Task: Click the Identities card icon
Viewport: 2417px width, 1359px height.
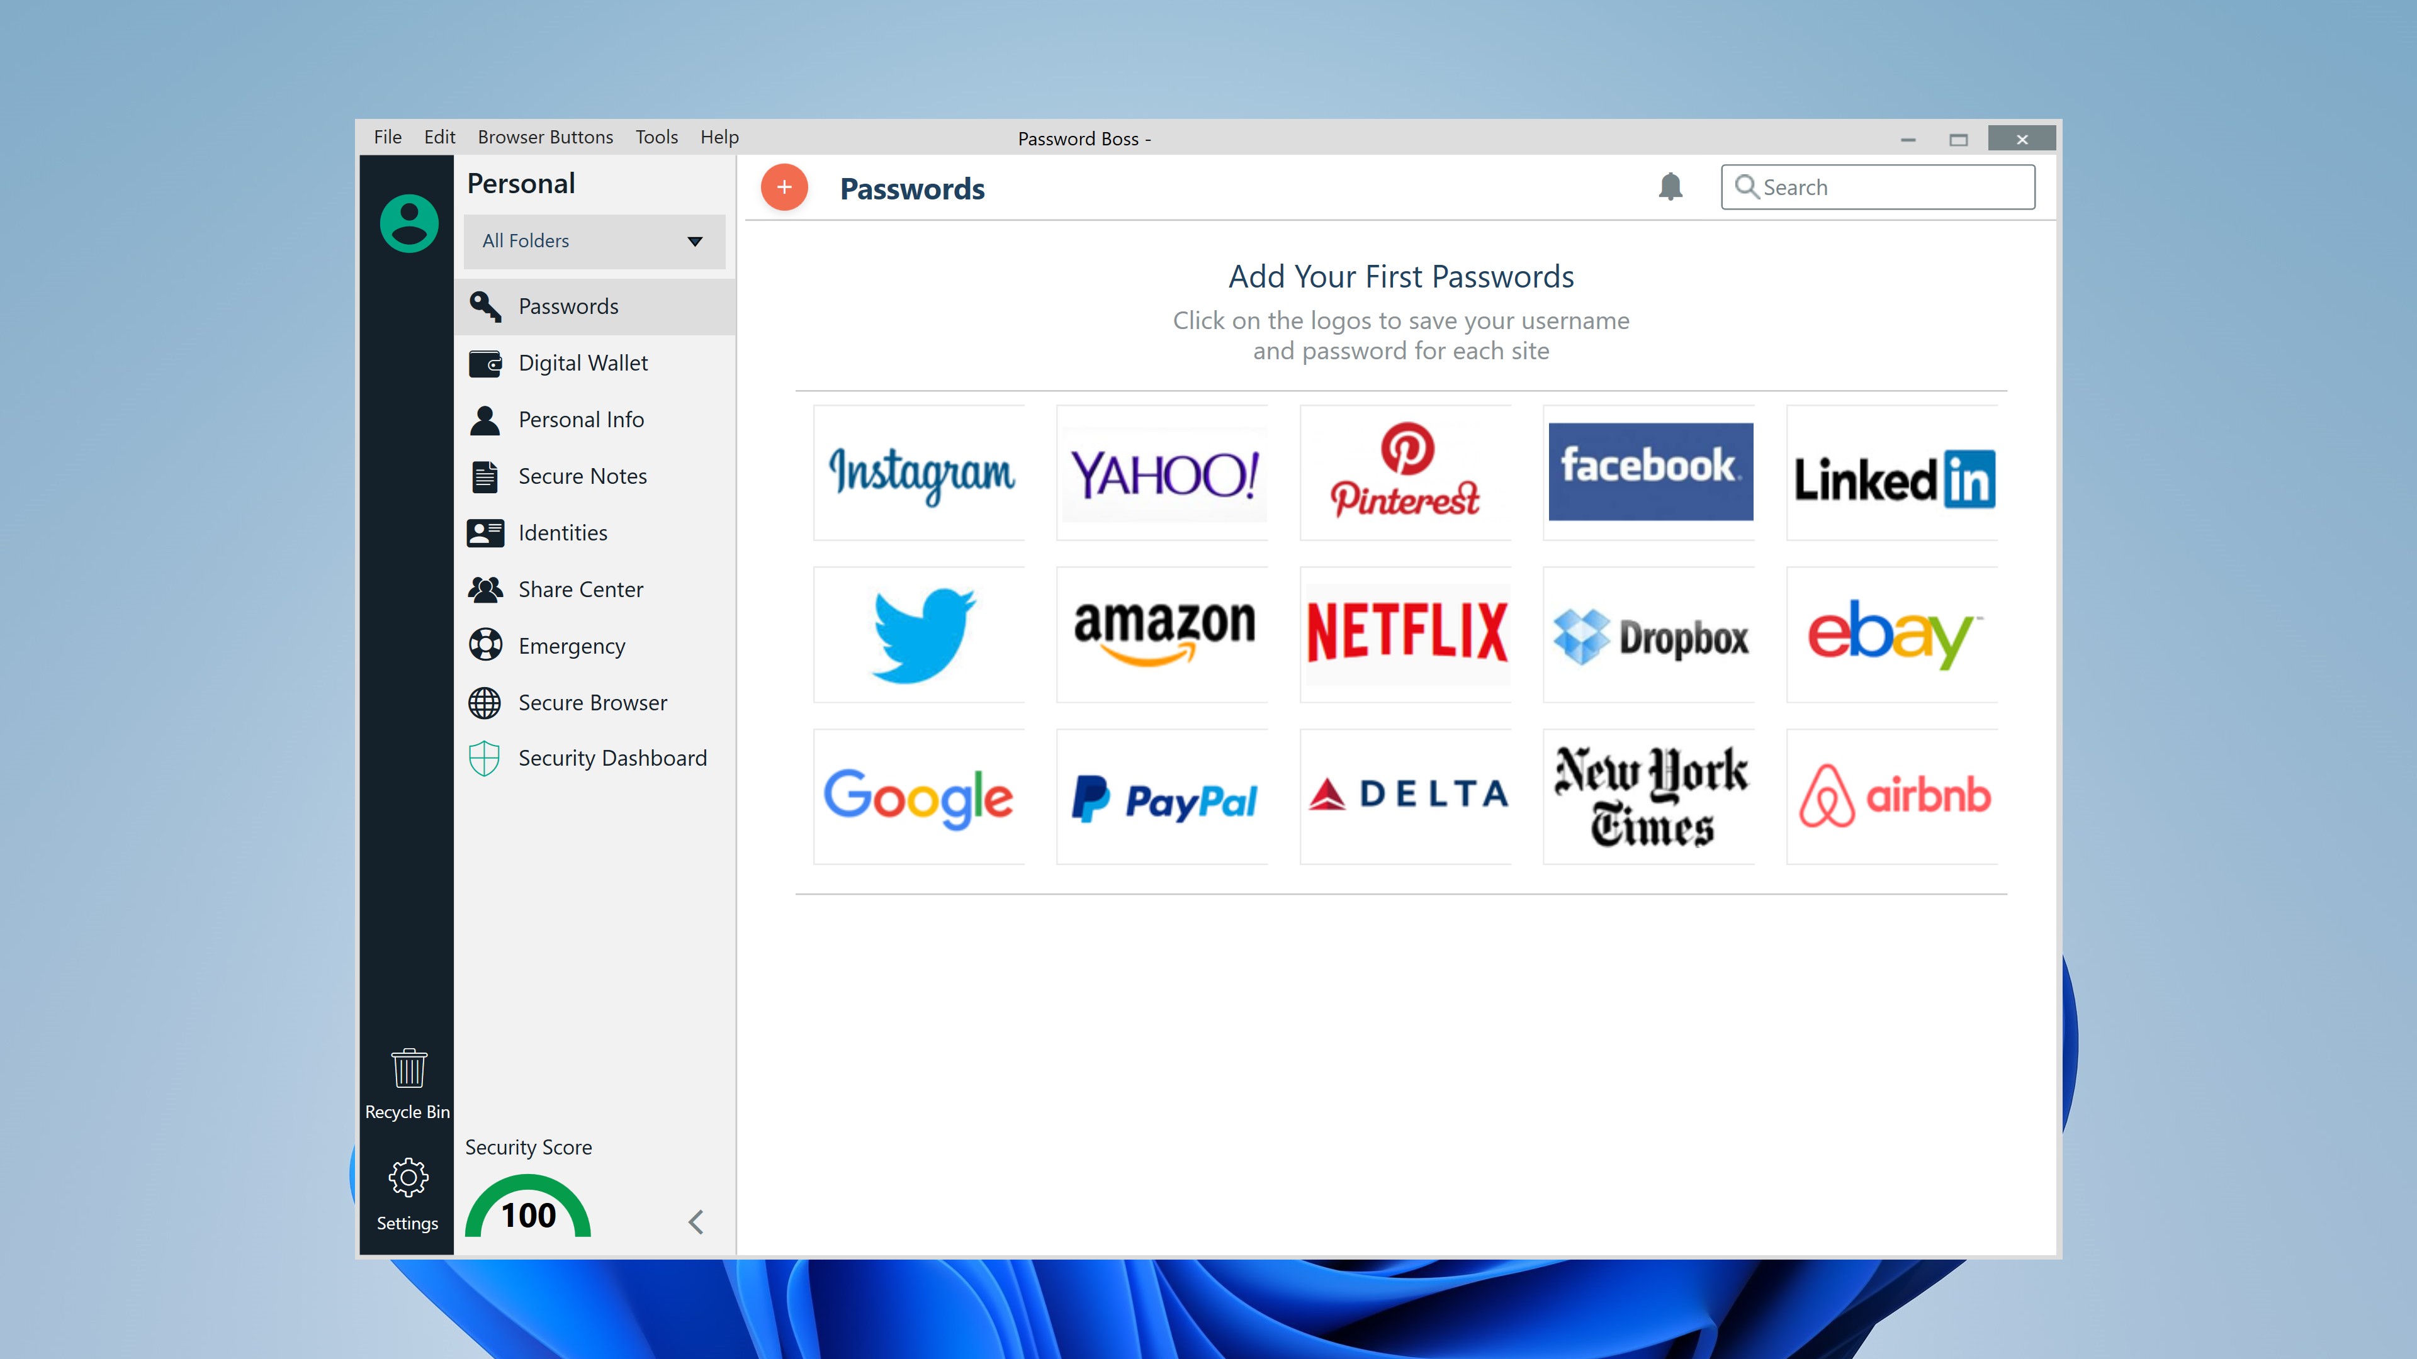Action: point(485,533)
